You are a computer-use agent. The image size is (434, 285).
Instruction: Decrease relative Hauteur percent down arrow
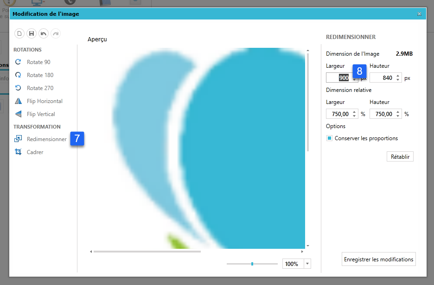[398, 116]
